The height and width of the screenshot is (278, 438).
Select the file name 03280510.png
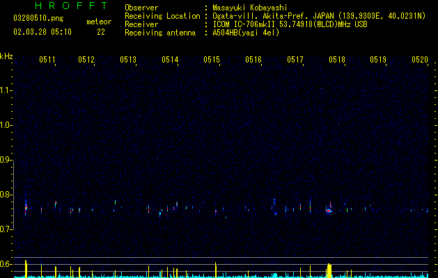[38, 19]
